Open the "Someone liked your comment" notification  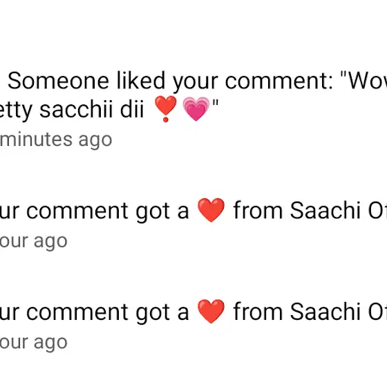(x=193, y=110)
